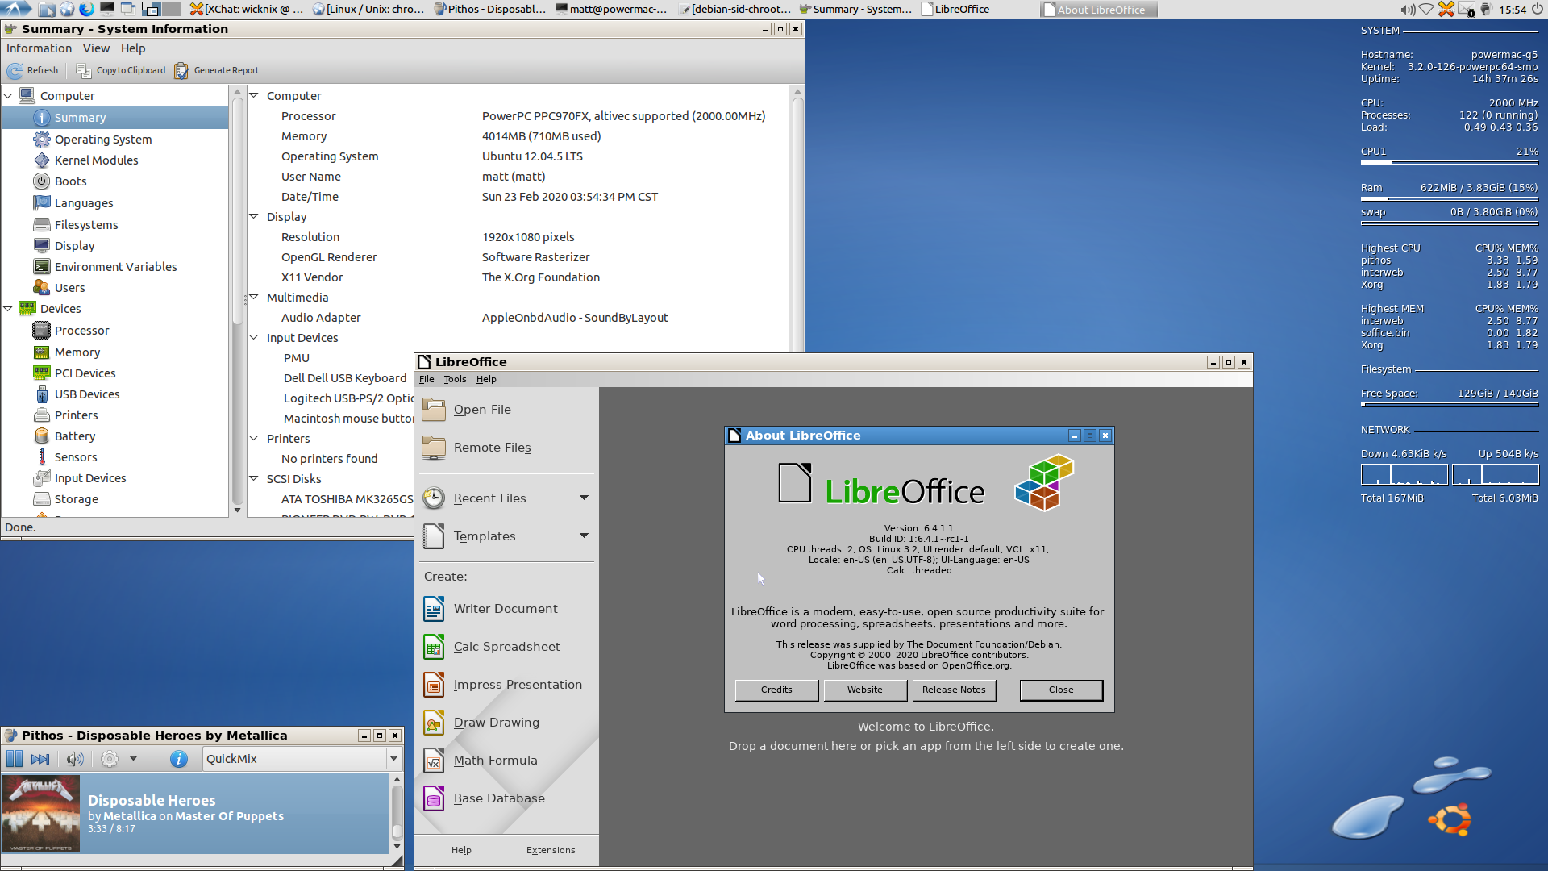
Task: Click the Math Formula icon
Action: click(x=434, y=761)
